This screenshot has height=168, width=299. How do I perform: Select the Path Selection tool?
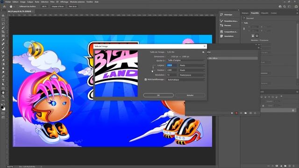[x=3, y=84]
